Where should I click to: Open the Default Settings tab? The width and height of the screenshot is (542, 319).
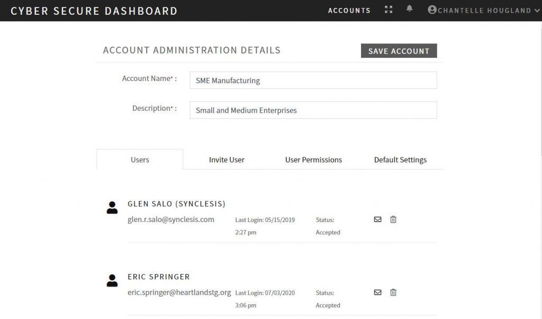(400, 159)
